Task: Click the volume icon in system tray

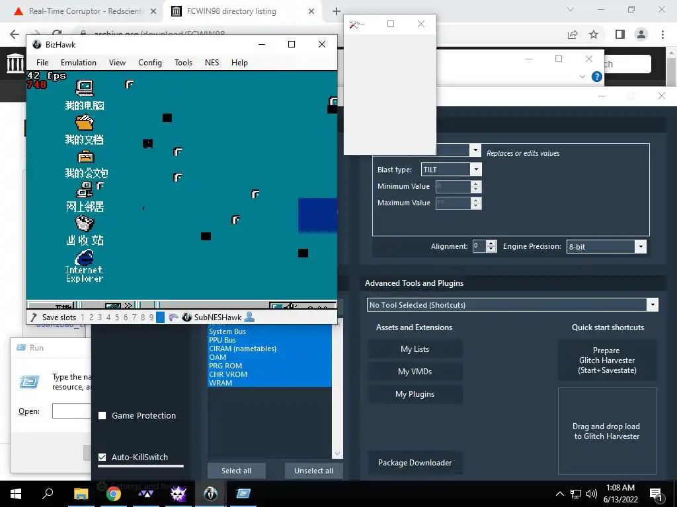Action: click(592, 494)
